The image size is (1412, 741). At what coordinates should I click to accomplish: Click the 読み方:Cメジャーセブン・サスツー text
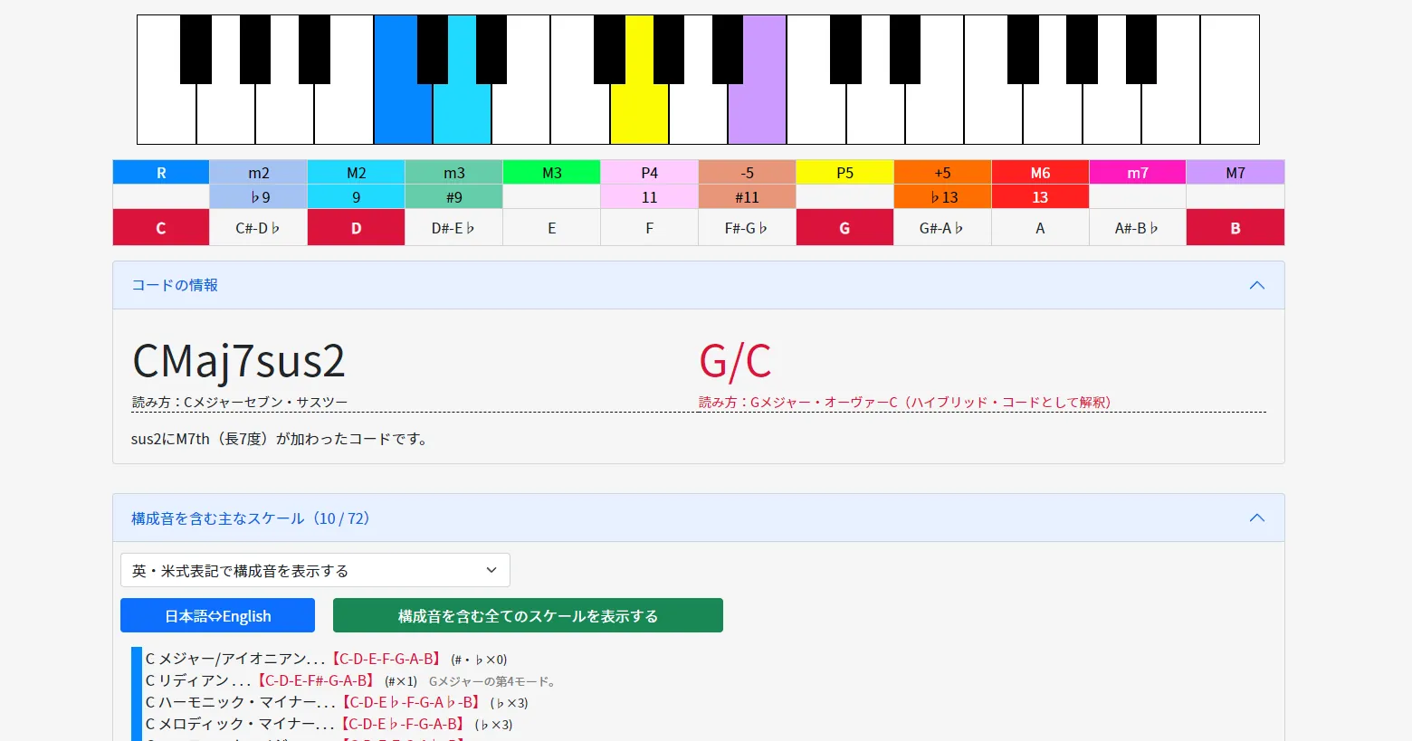click(240, 402)
